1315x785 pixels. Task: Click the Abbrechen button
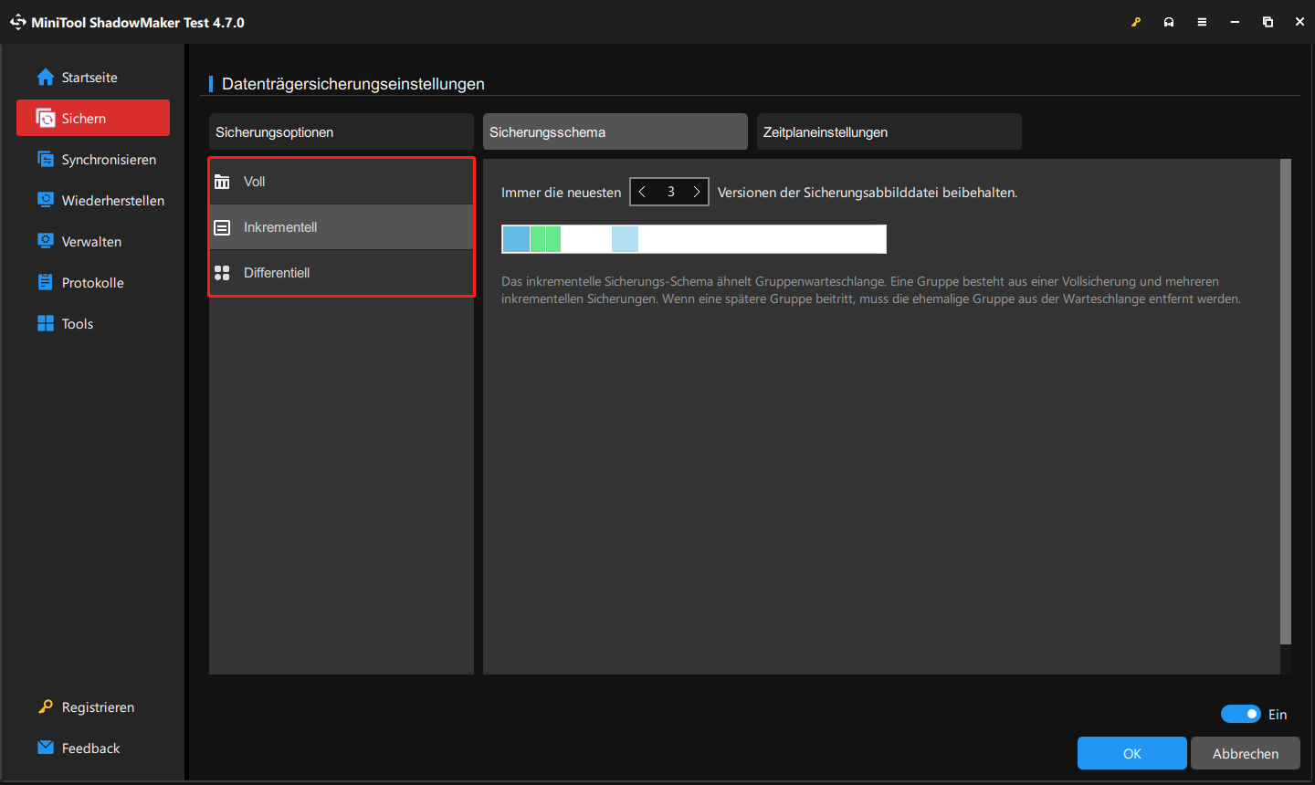(x=1246, y=753)
